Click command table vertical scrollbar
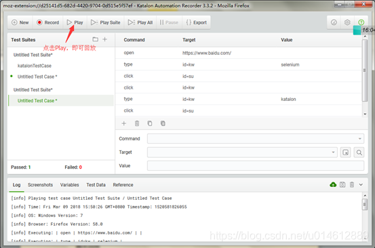The image size is (375, 248). [364, 70]
